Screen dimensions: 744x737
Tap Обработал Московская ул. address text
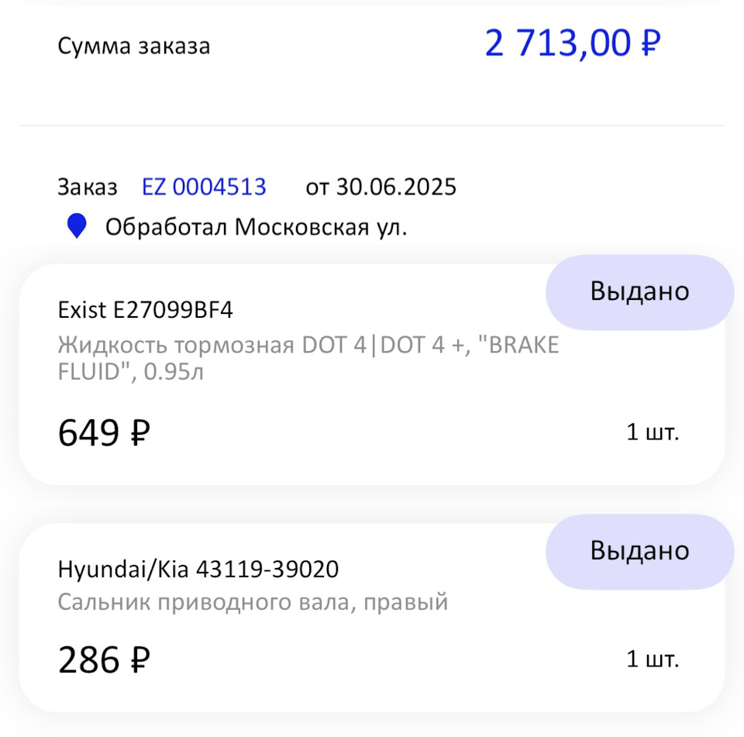[x=257, y=227]
